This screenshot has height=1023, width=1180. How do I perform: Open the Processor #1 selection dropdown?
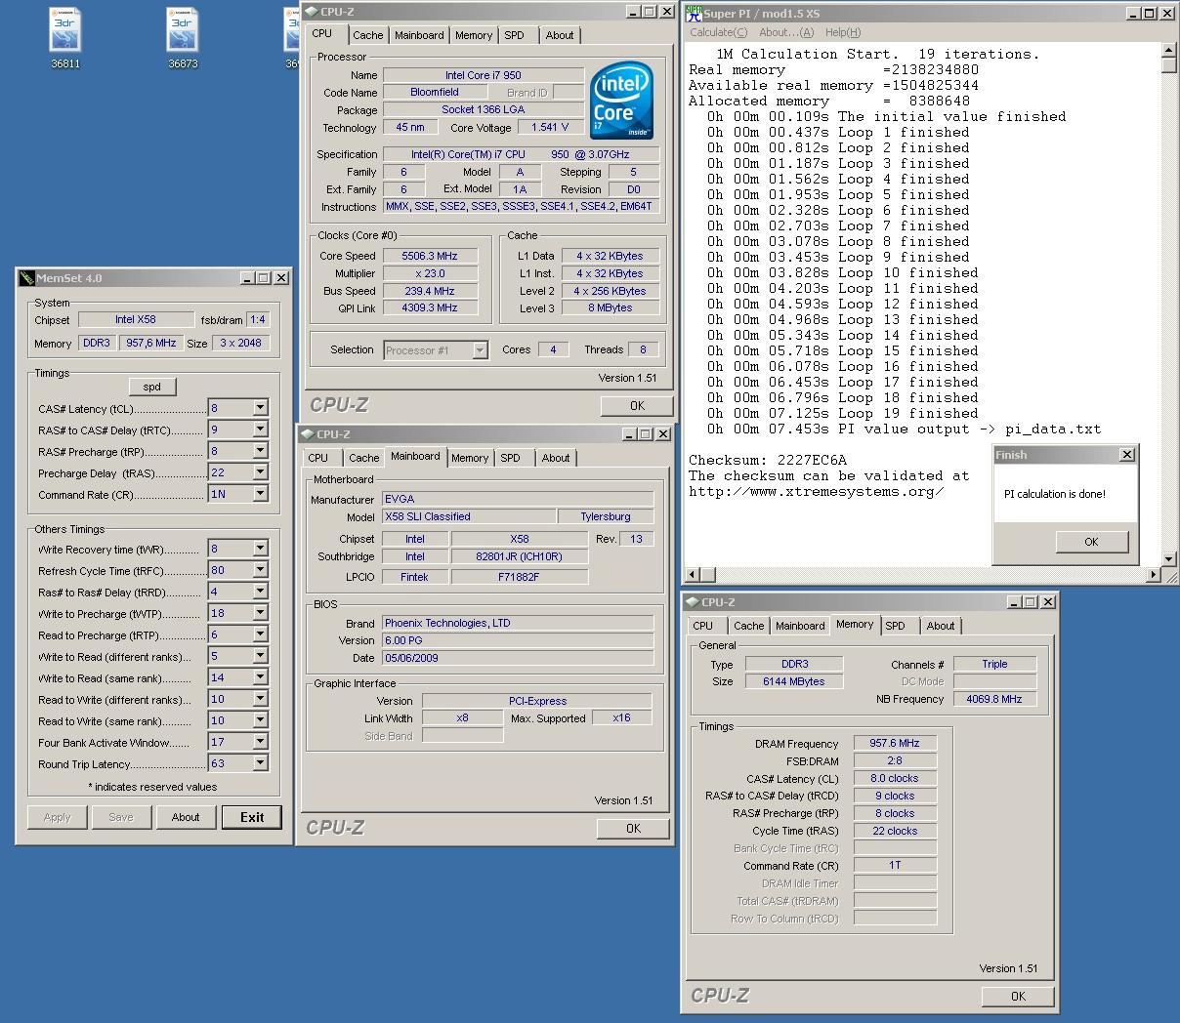coord(481,350)
